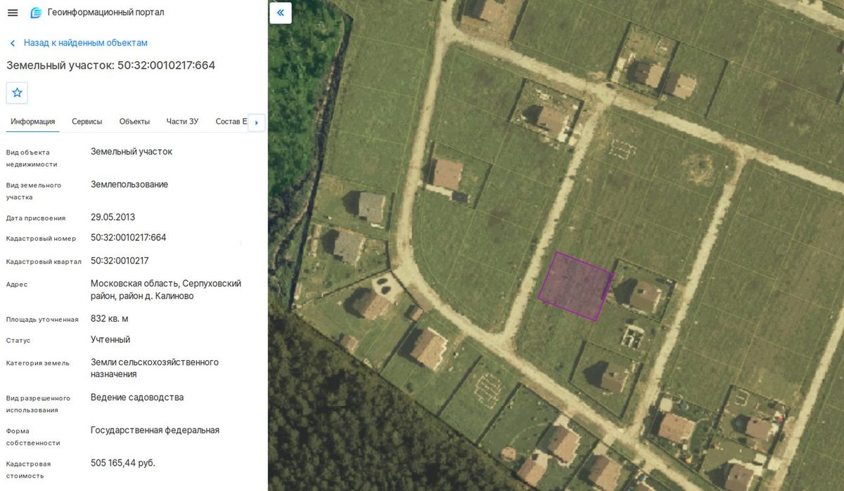The width and height of the screenshot is (844, 491).
Task: Open the hamburger main menu
Action: (x=13, y=13)
